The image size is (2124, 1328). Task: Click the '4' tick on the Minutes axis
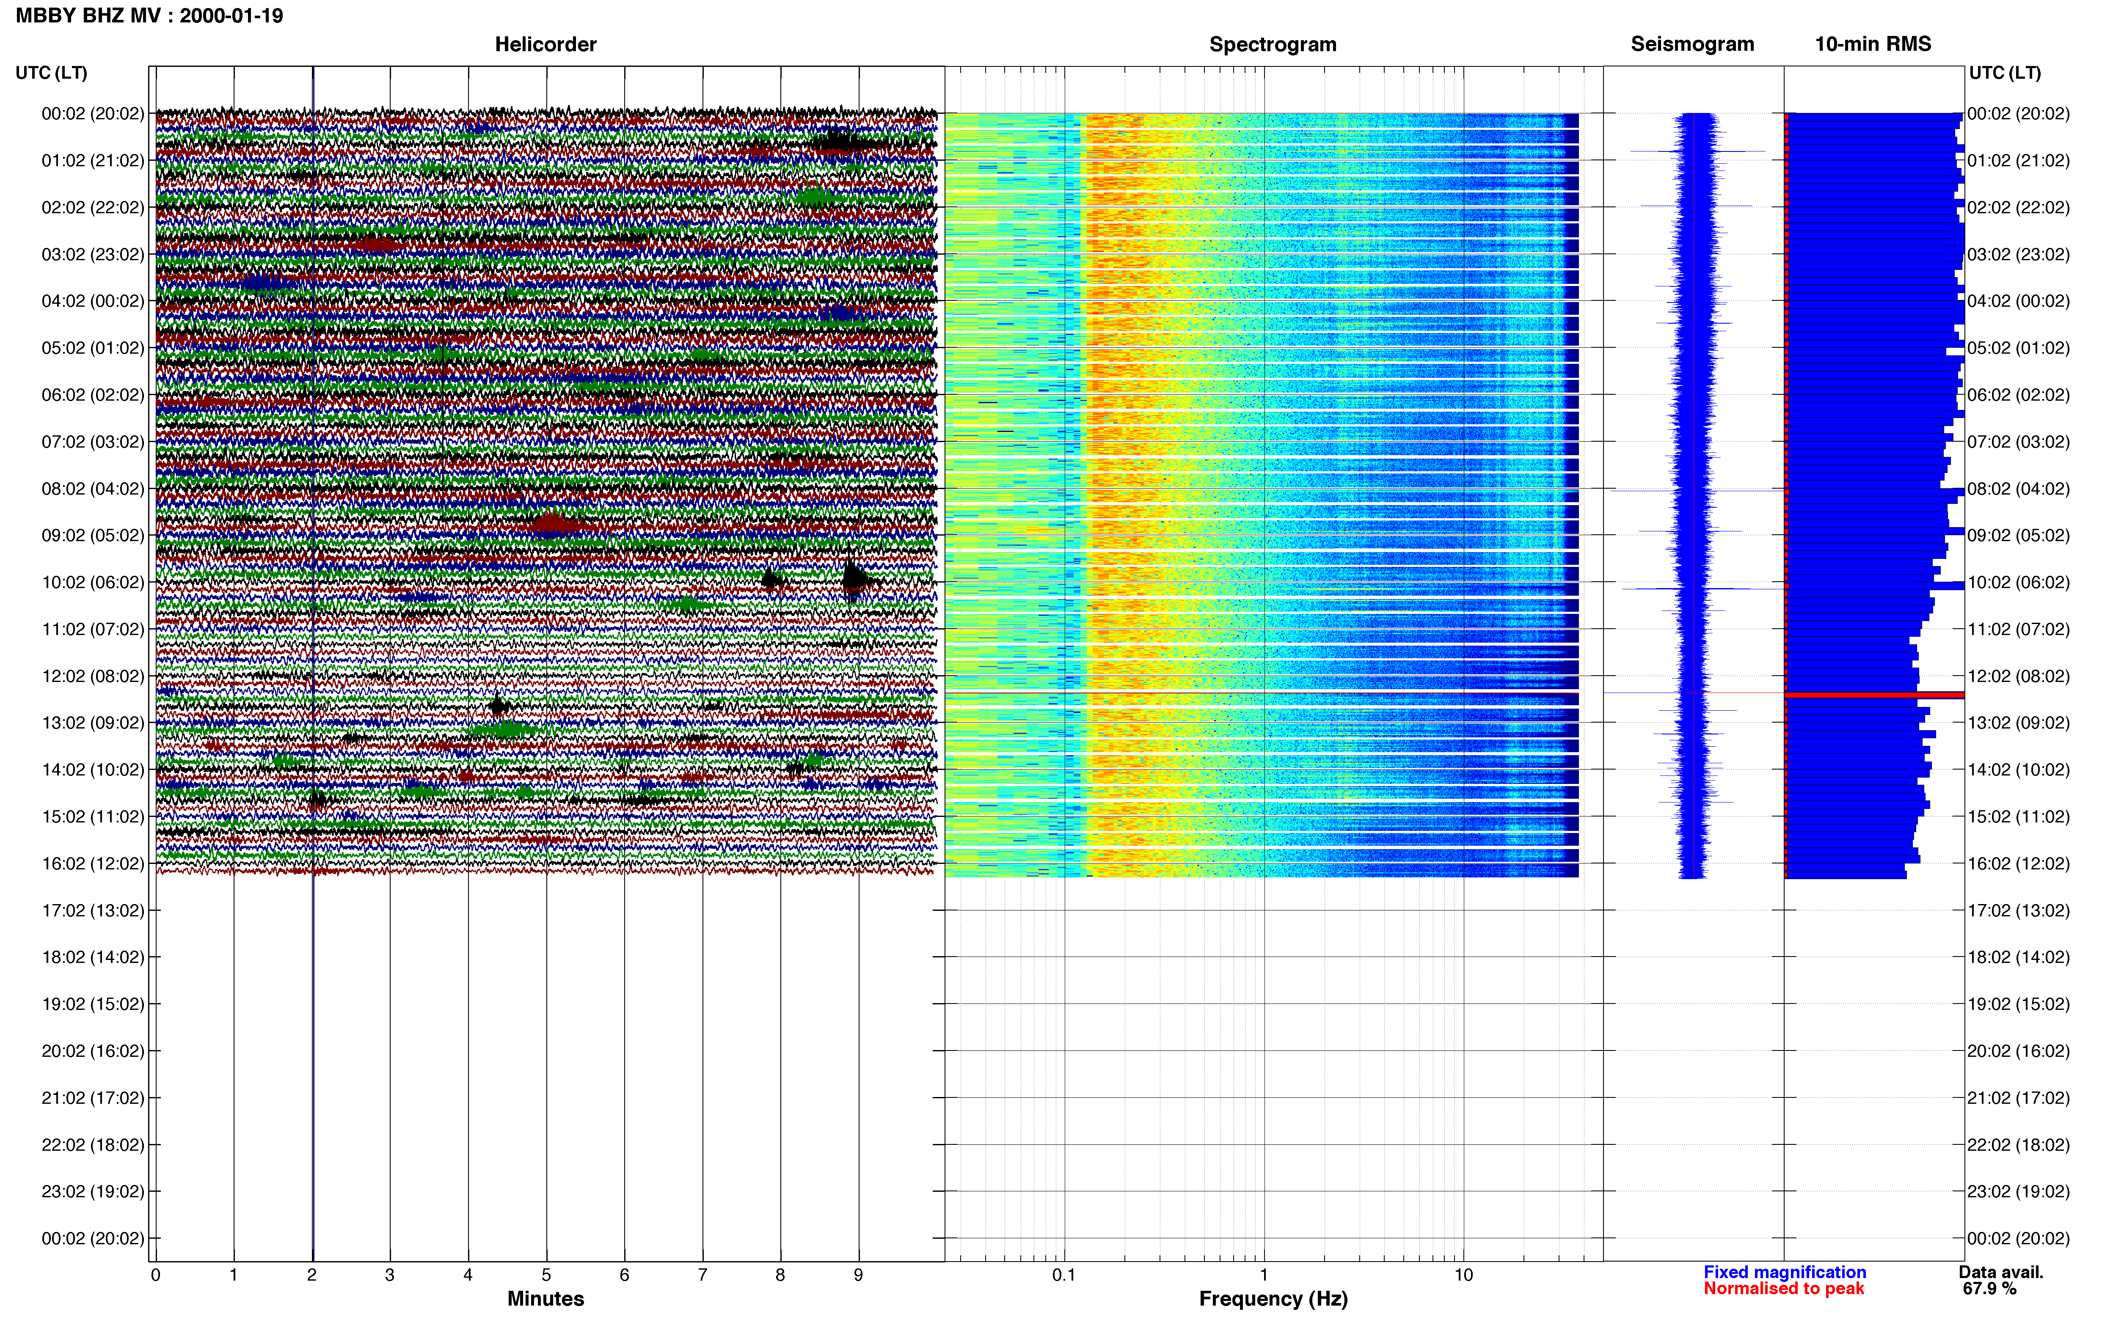(468, 1274)
